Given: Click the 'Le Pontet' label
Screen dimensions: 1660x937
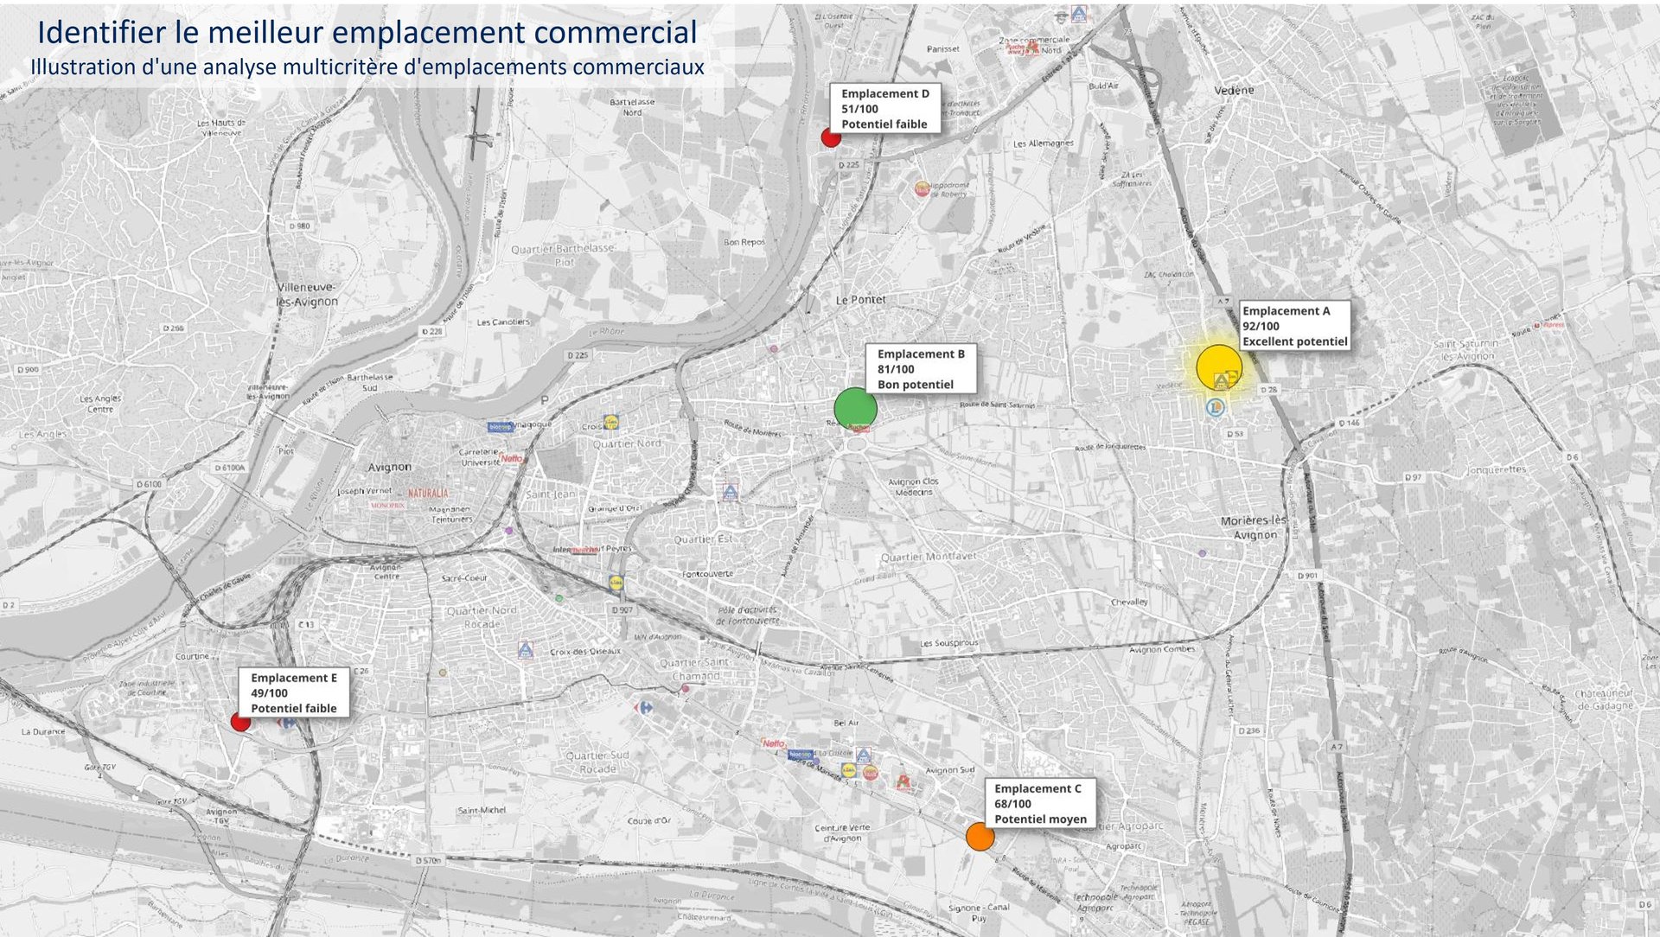Looking at the screenshot, I should [860, 300].
